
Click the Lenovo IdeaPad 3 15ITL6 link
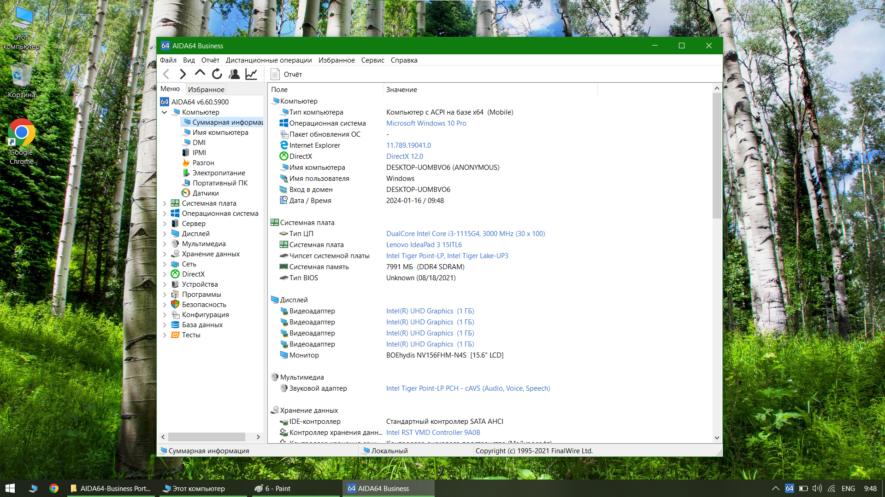tap(424, 245)
